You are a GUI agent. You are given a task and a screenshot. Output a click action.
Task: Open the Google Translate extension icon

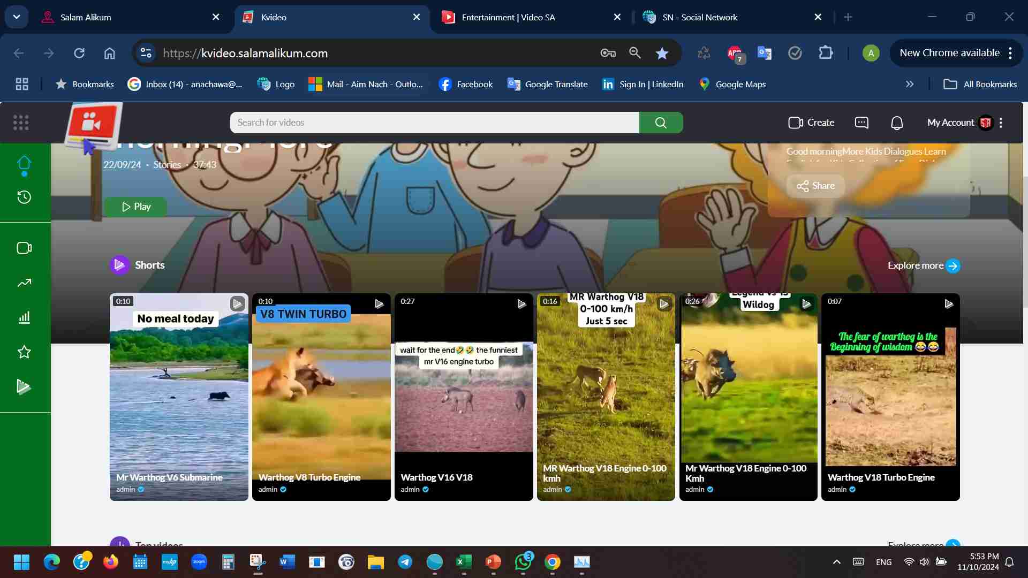(x=765, y=53)
